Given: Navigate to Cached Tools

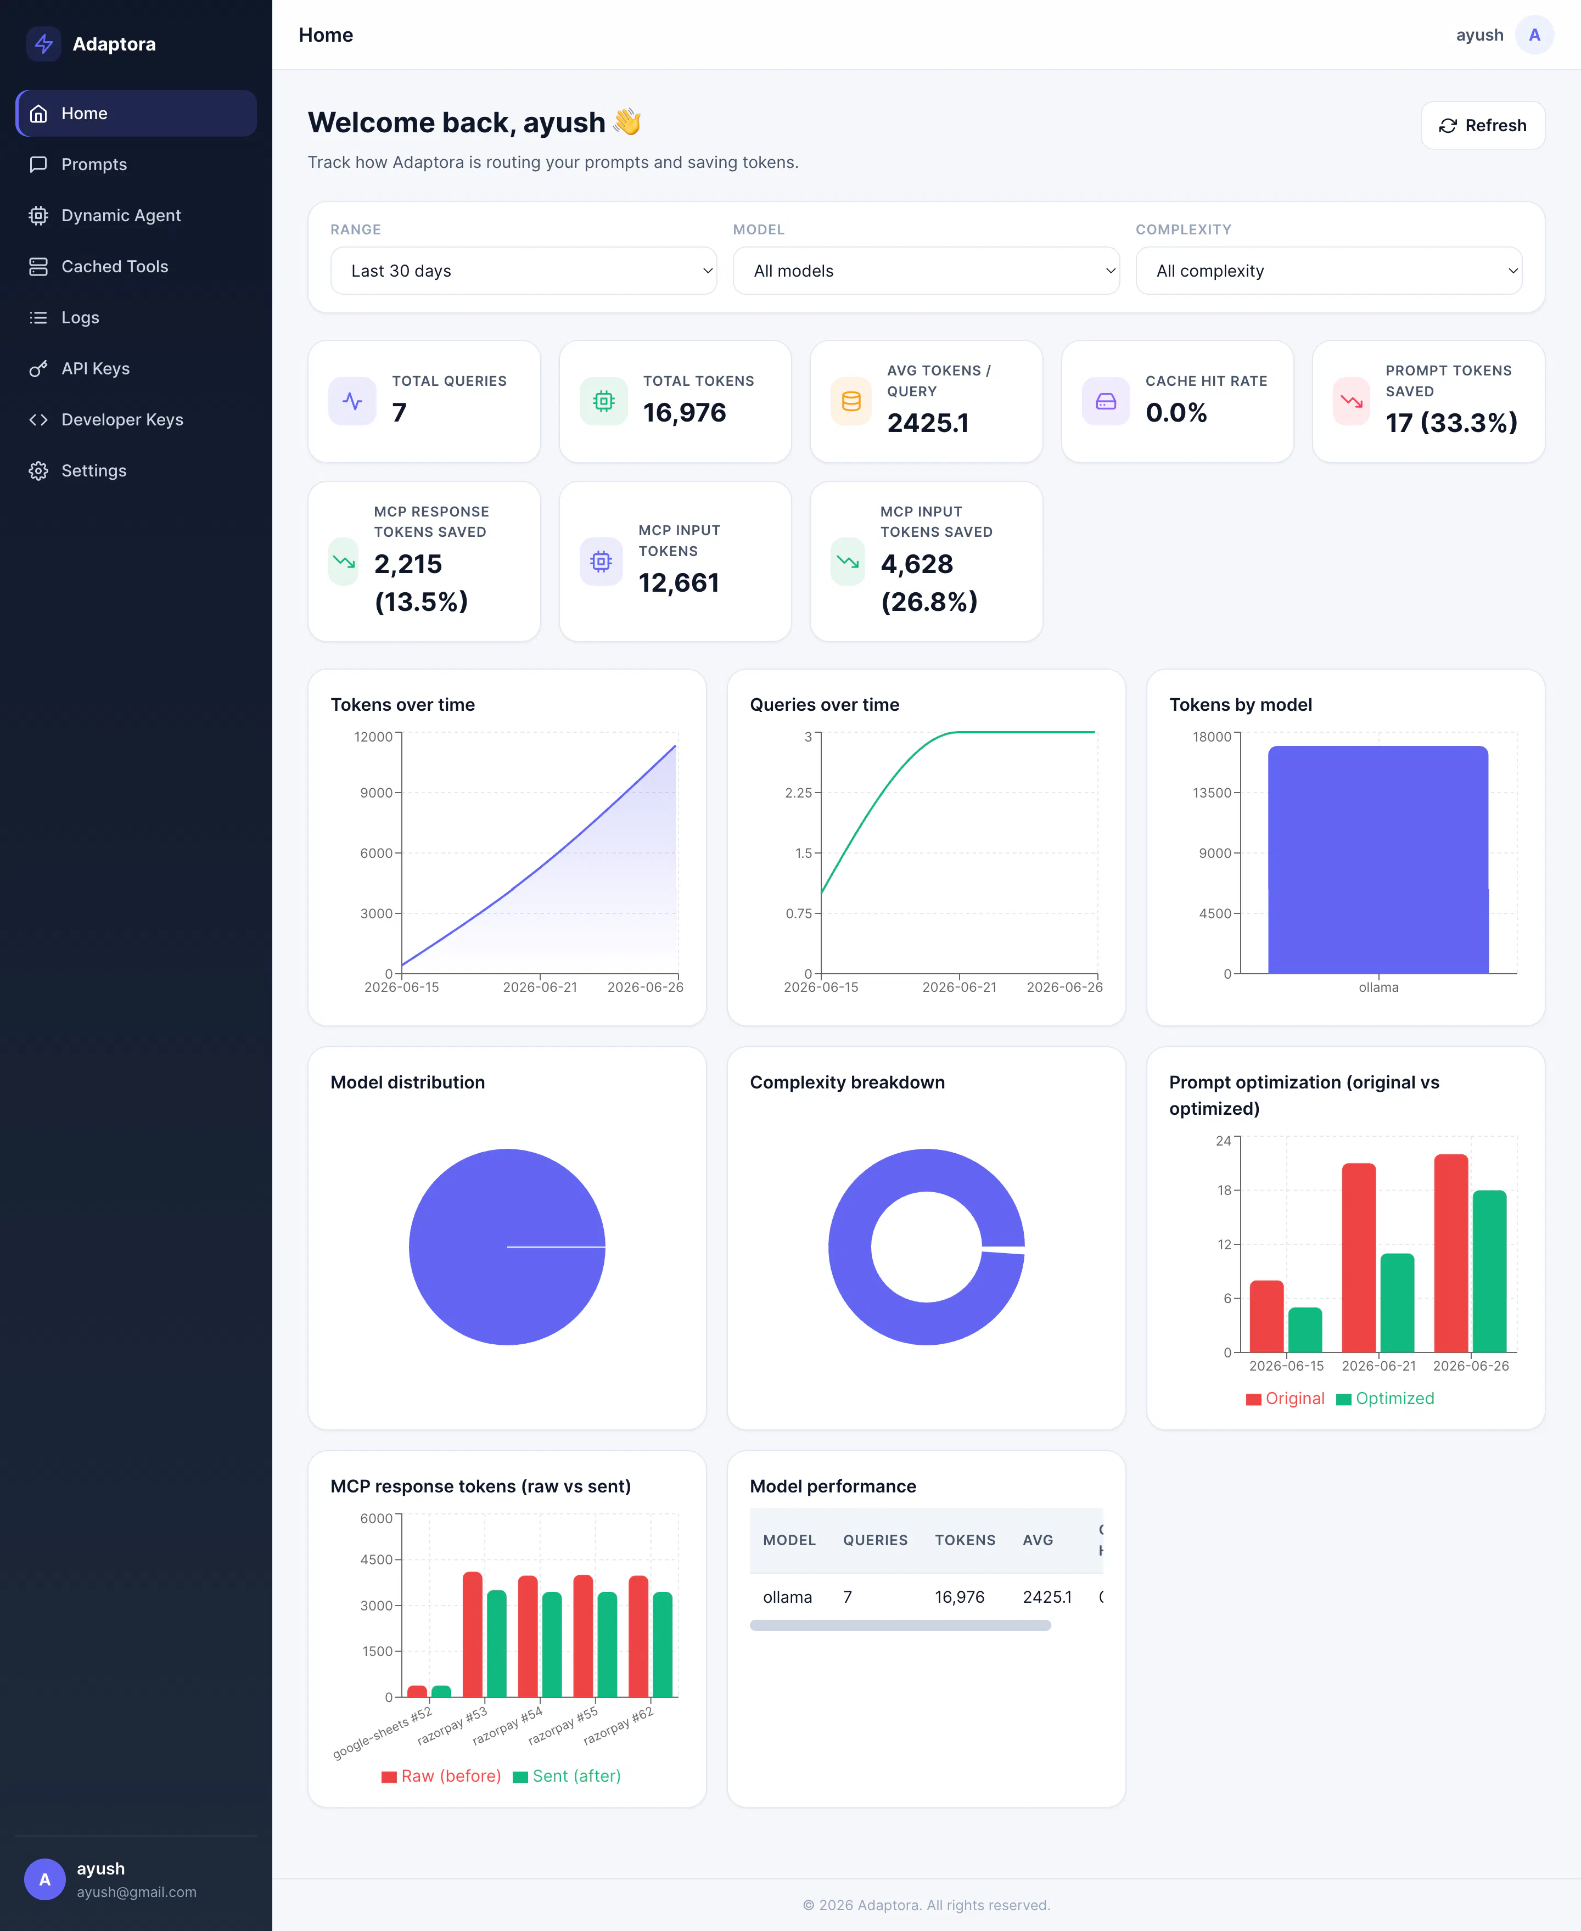Looking at the screenshot, I should click(x=137, y=267).
